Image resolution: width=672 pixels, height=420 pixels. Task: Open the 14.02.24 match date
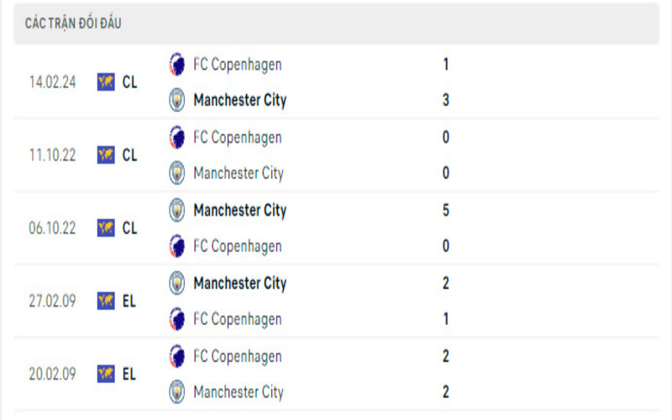coord(53,82)
